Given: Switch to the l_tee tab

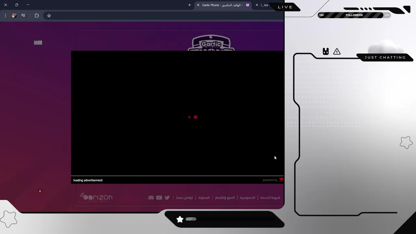Looking at the screenshot, I should coord(265,5).
